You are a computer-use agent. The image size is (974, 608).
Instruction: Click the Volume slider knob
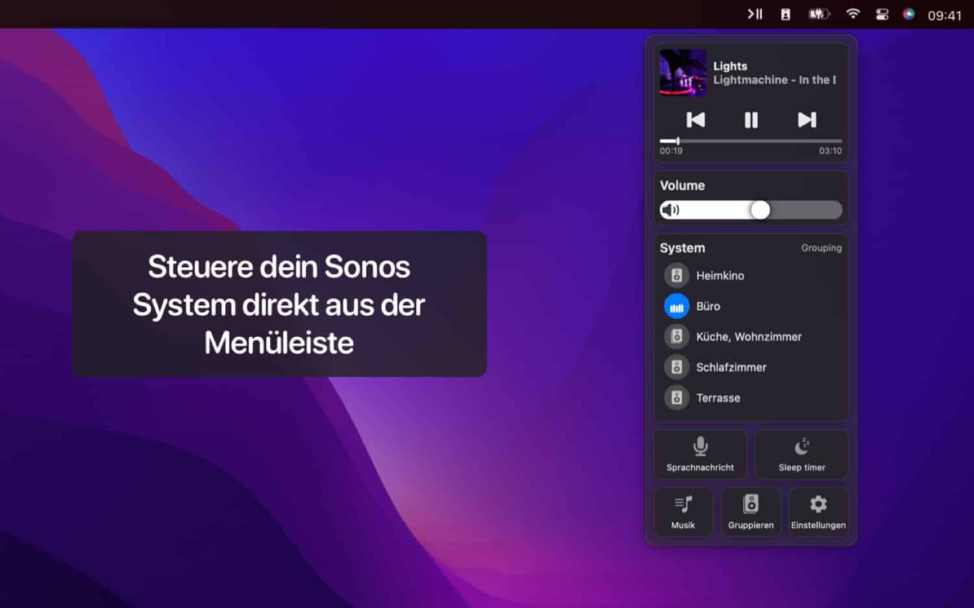click(x=760, y=210)
